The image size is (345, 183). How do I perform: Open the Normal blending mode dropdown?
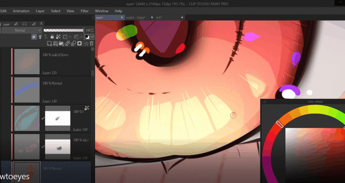click(22, 31)
